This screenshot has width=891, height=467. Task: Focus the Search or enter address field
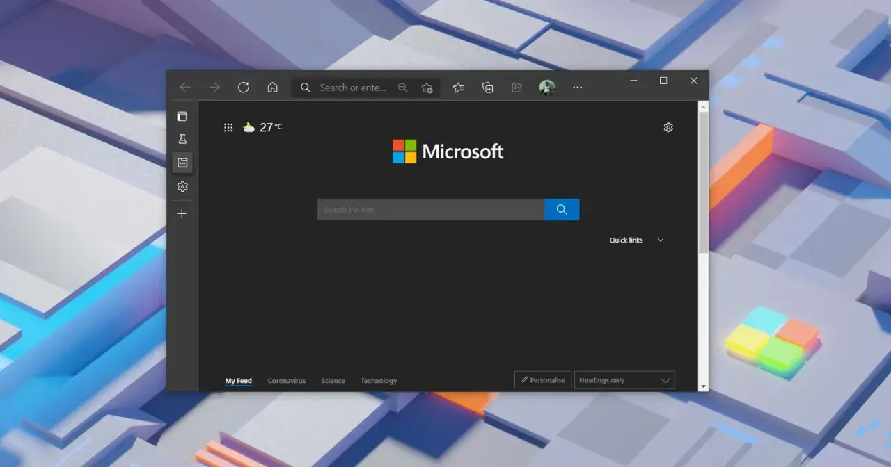pos(353,88)
